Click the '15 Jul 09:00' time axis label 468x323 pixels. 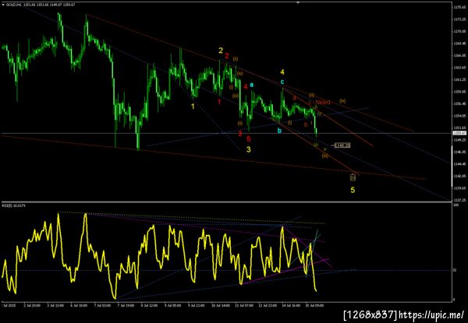[314, 305]
